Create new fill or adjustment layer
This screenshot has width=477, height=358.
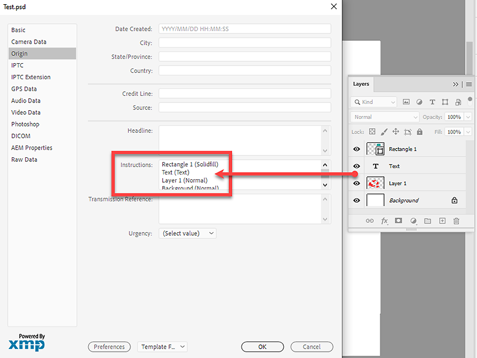(413, 221)
